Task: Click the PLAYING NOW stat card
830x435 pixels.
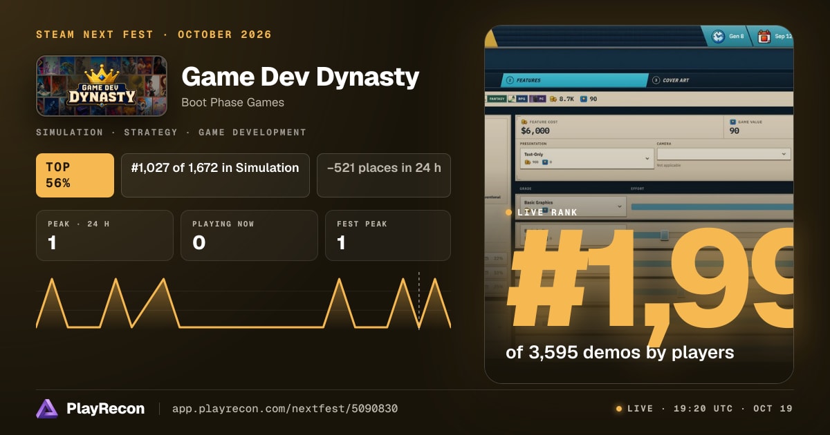Action: (x=249, y=235)
